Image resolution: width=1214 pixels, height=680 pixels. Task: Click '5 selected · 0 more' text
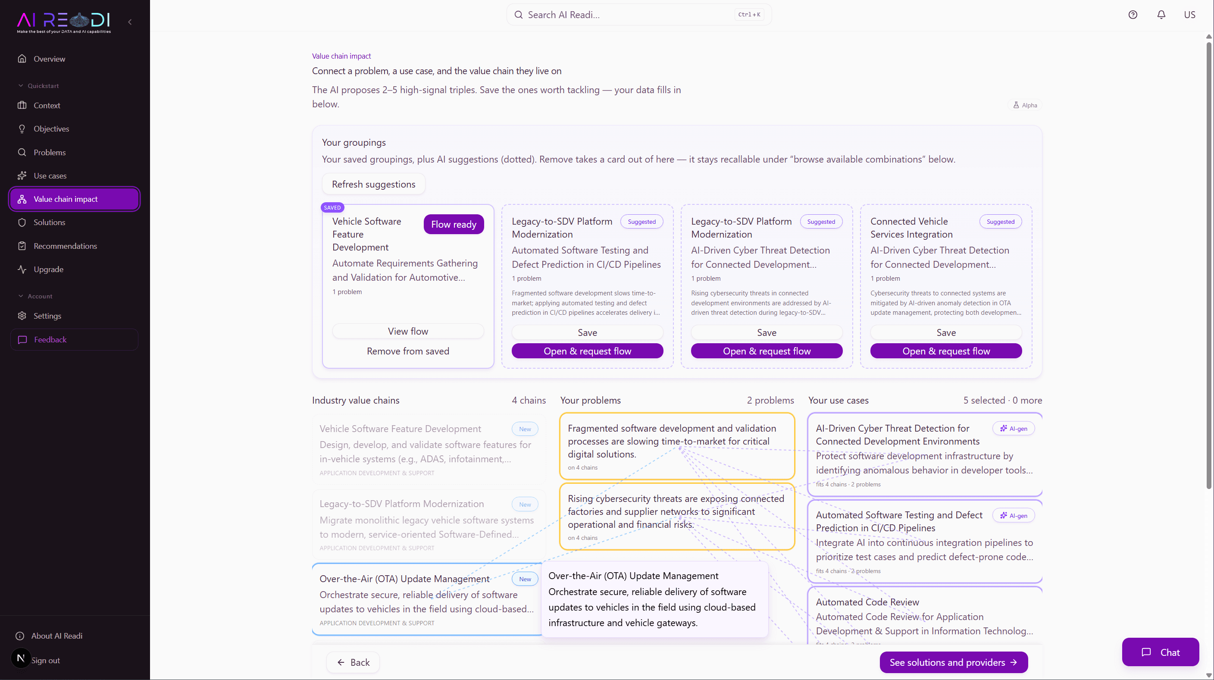[1002, 400]
